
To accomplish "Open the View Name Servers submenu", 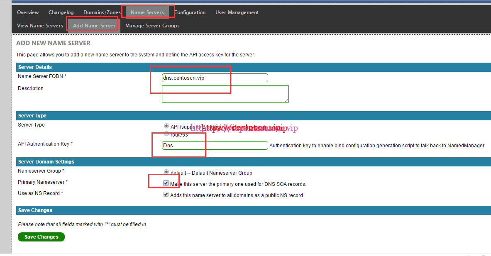I will [x=40, y=26].
